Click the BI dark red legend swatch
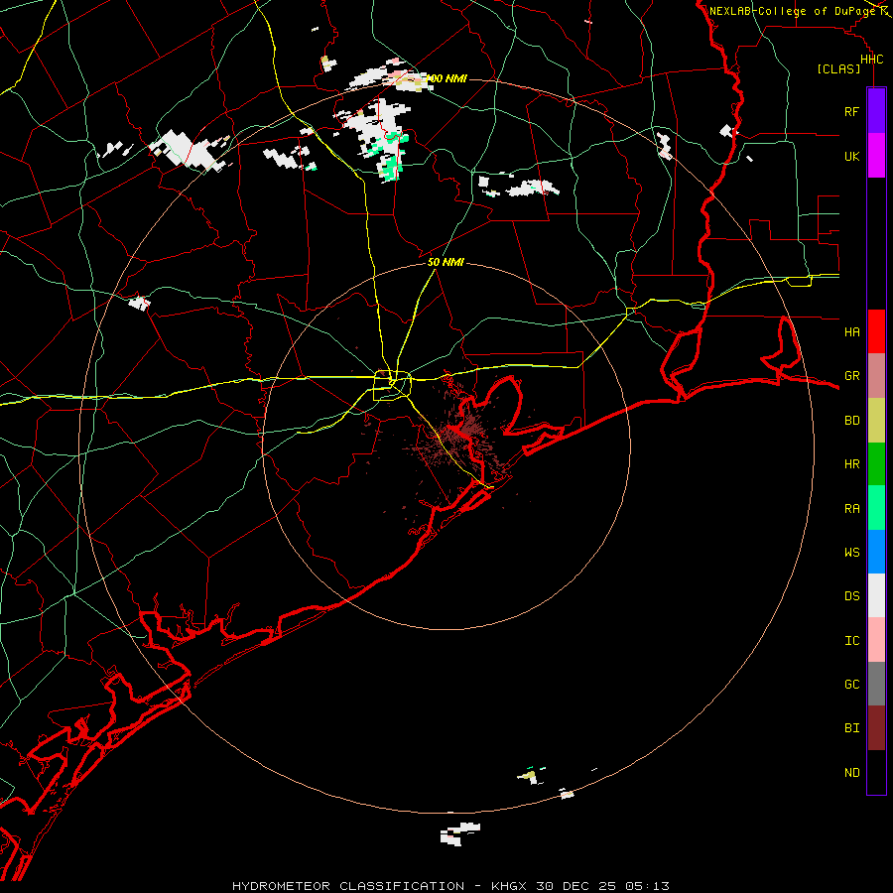The image size is (893, 893). click(x=876, y=728)
